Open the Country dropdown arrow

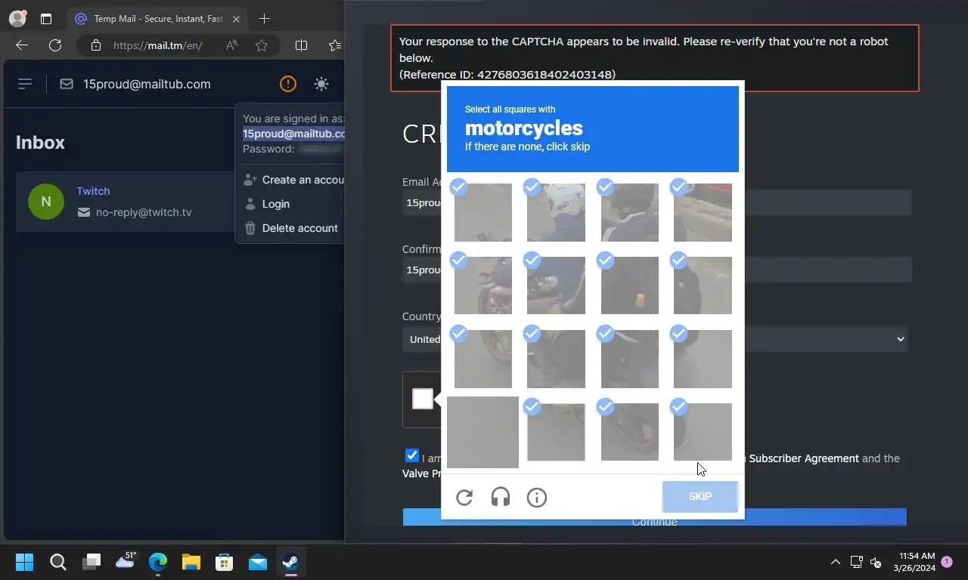point(900,339)
